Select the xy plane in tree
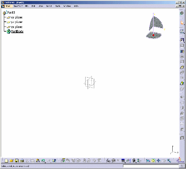The height and width of the screenshot is (169, 186). 16,17
